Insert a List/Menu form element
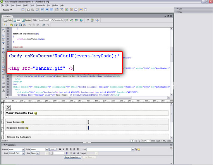The height and width of the screenshot is (165, 213). click(x=57, y=10)
